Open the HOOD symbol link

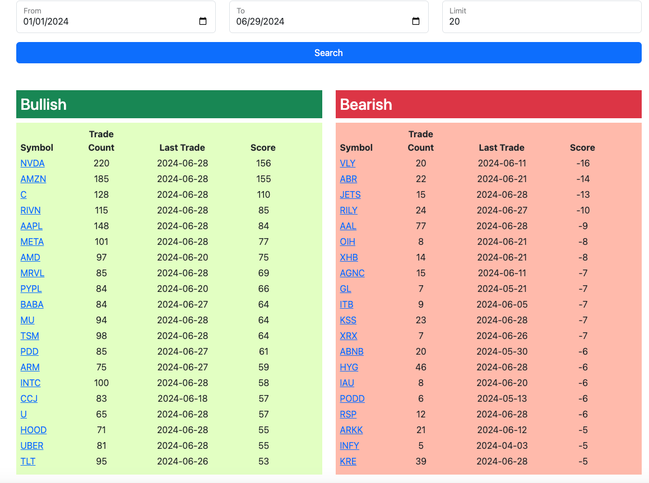tap(34, 430)
